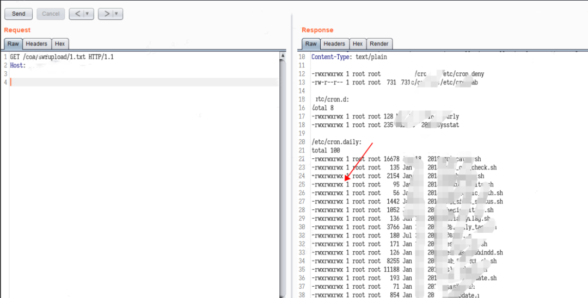588x298 pixels.
Task: Switch to the Request Headers tab
Action: pyautogui.click(x=37, y=44)
